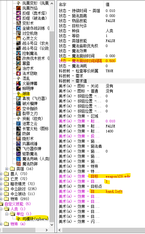
Task: Select the hand,left attachment point row
Action: coord(101,191)
